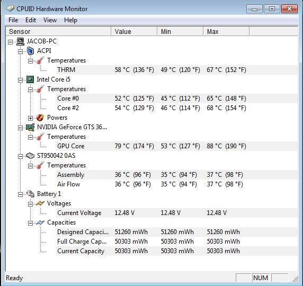
Task: Click the Battery 1 icon
Action: coord(30,194)
